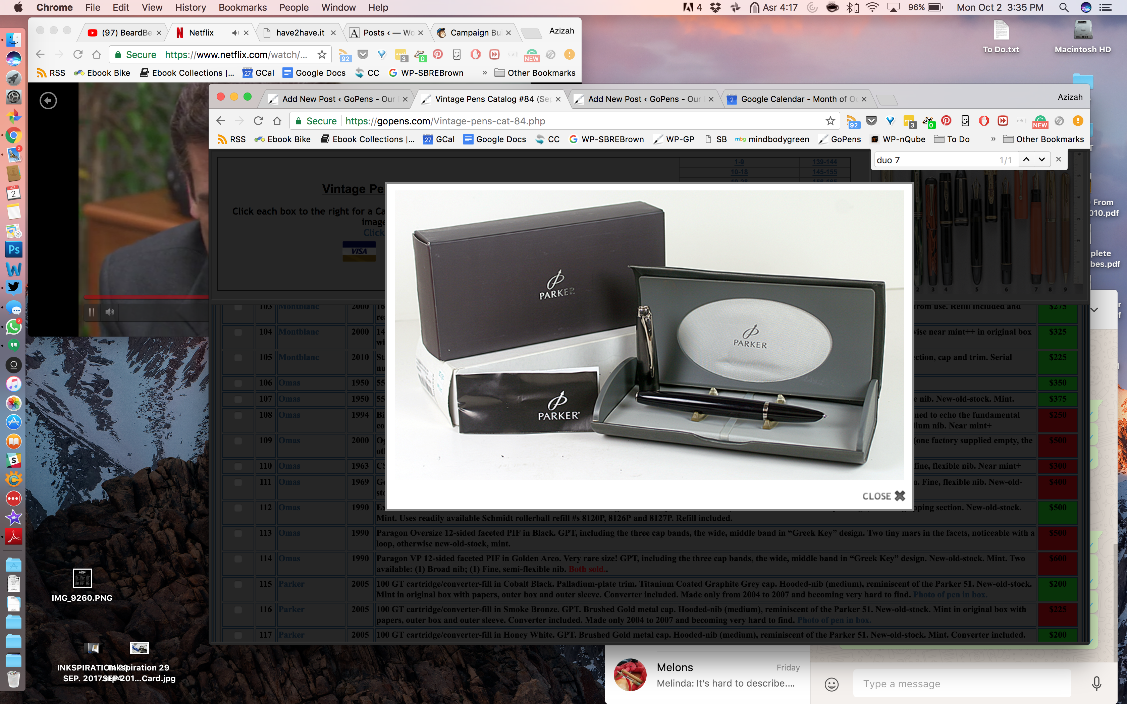Click WhatsApp voice message microphone
The image size is (1127, 704).
click(1096, 684)
